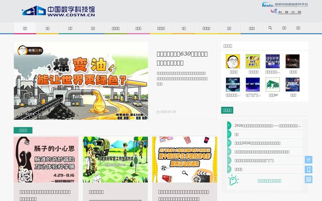The image size is (322, 201).
Task: Open the group photo column thumbnail
Action: pyautogui.click(x=273, y=61)
